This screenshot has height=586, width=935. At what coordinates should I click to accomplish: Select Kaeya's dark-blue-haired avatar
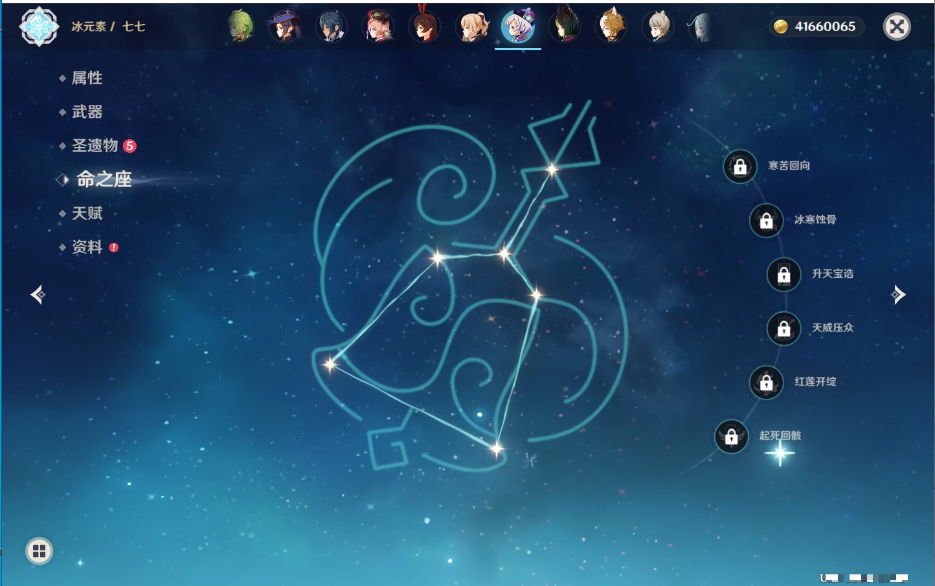pos(332,27)
